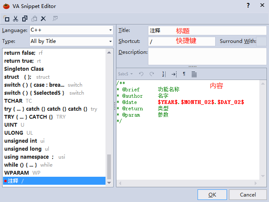Click code editor horizontal scroll left arrow
Screen dimensions: 269x202
[x=120, y=183]
